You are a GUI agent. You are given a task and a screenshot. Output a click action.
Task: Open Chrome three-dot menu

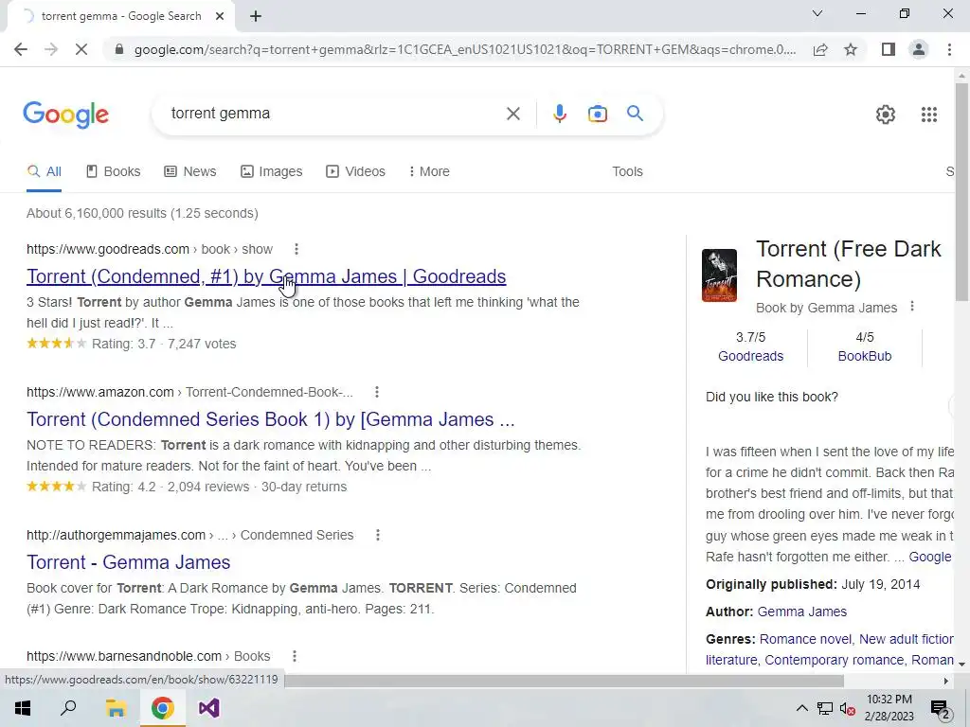[949, 49]
